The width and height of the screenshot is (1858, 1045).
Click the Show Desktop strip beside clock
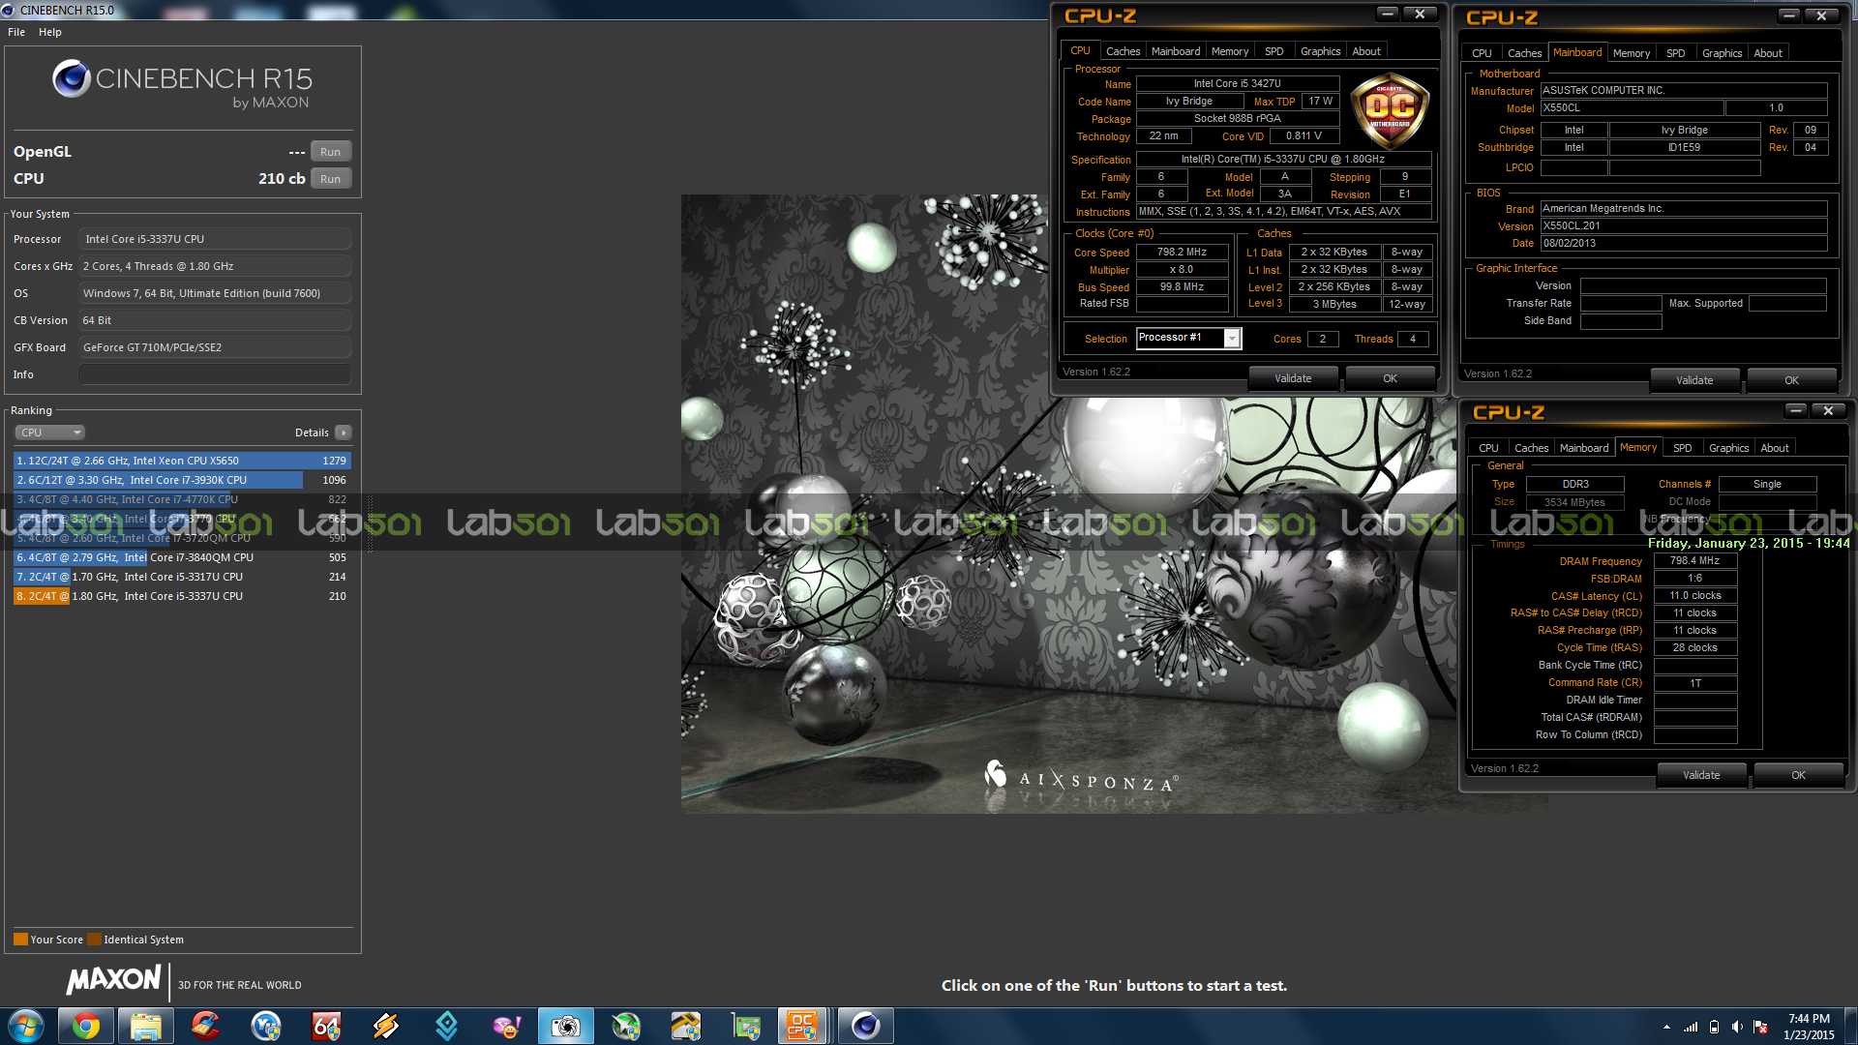click(1850, 1026)
